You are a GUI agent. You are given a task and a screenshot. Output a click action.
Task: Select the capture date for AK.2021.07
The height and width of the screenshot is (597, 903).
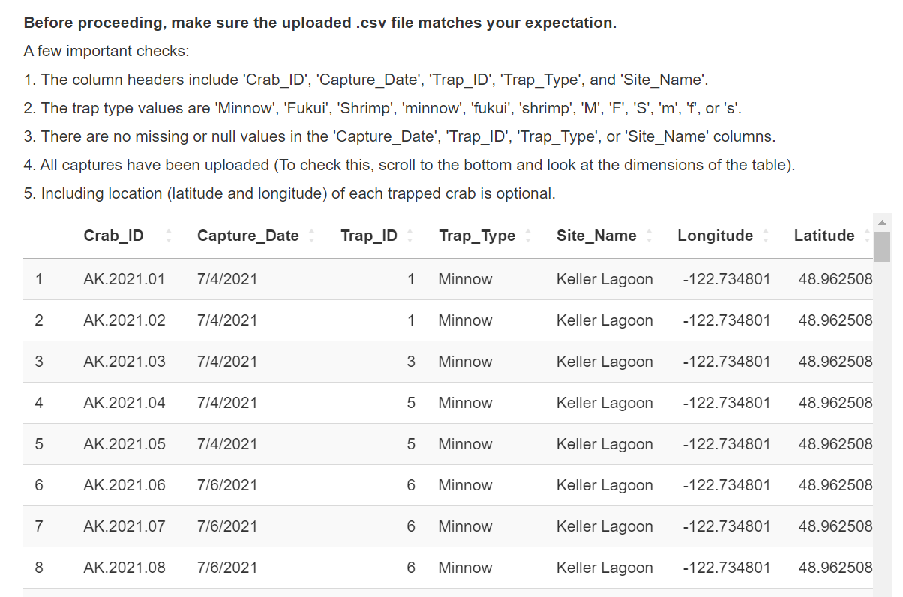pos(227,526)
